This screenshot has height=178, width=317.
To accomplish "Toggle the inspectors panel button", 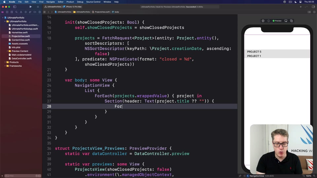I will [x=313, y=7].
